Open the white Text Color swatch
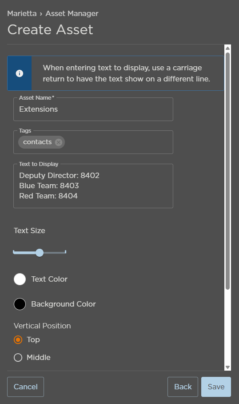This screenshot has height=404, width=239. pos(20,279)
